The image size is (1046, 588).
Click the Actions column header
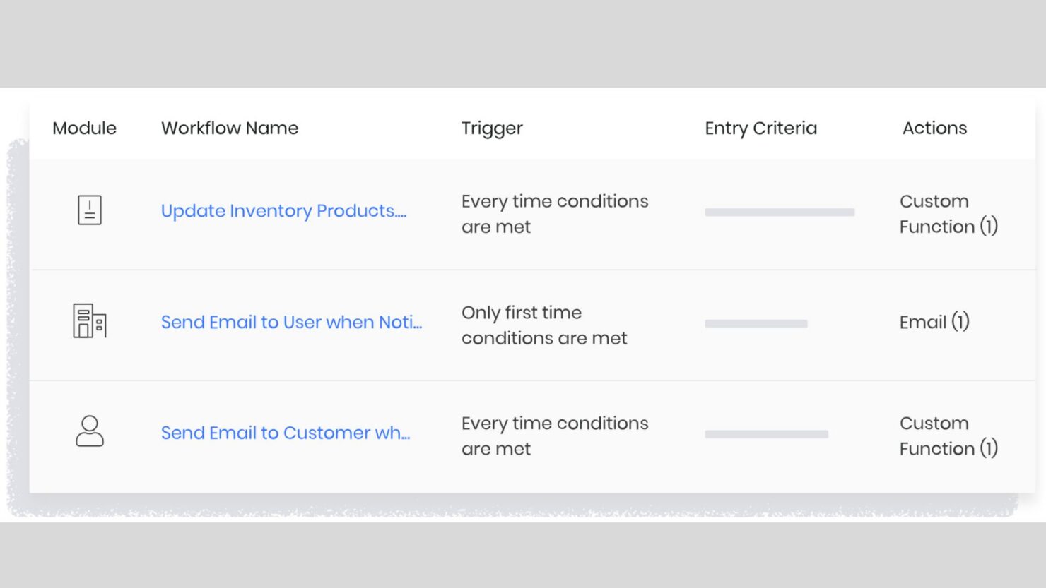[934, 128]
